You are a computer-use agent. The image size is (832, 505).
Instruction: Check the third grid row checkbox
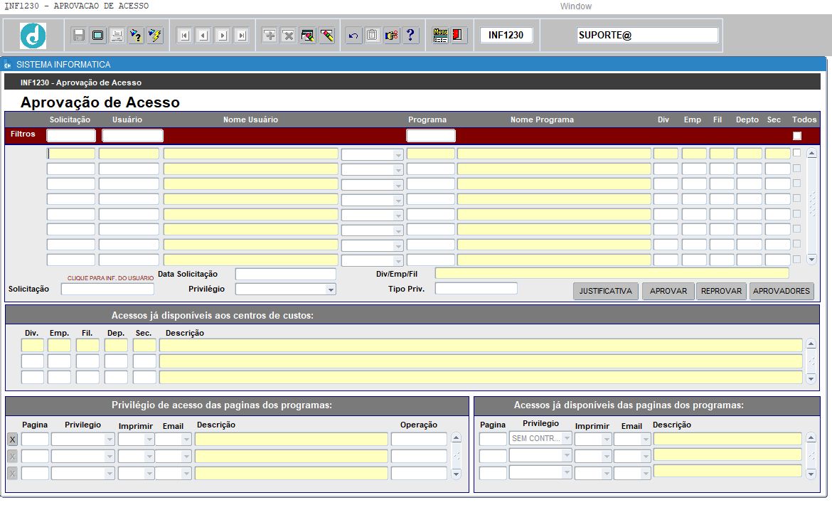coord(796,183)
